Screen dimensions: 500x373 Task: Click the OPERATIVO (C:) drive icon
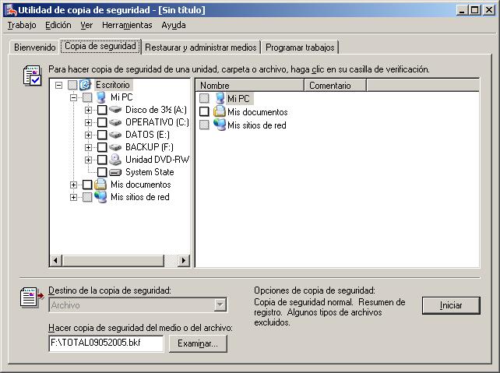coord(115,122)
